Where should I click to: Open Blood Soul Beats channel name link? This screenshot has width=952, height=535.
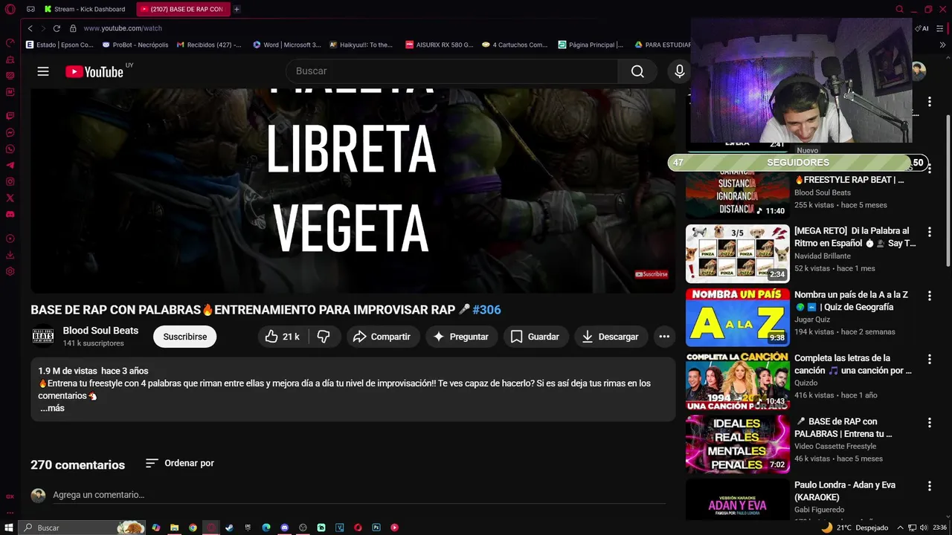coord(100,331)
